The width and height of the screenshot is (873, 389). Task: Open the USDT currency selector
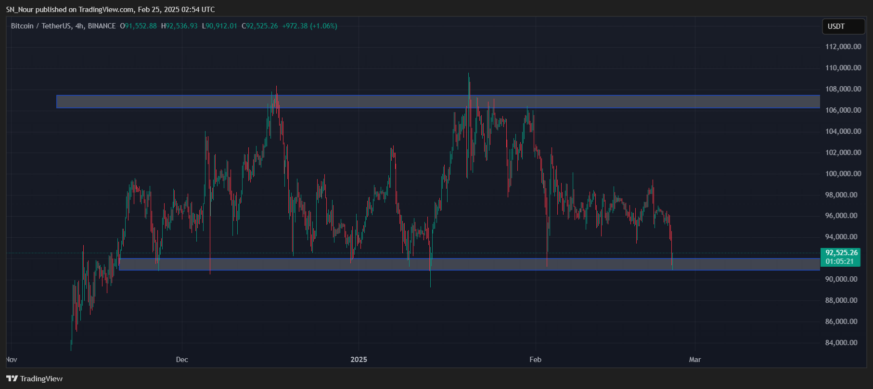click(x=843, y=26)
